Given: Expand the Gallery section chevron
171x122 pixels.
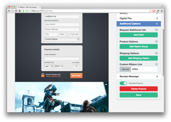Looking at the screenshot, I should [x=157, y=13].
